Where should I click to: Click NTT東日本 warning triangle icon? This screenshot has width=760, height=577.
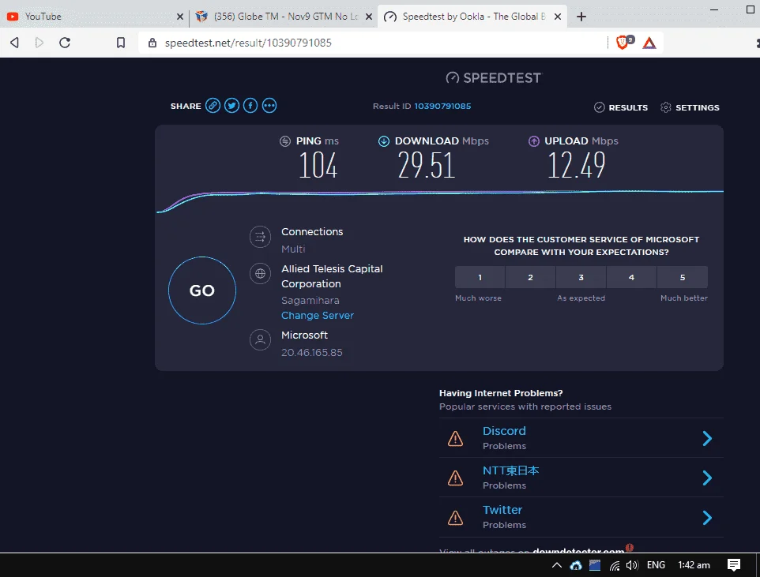pyautogui.click(x=455, y=478)
